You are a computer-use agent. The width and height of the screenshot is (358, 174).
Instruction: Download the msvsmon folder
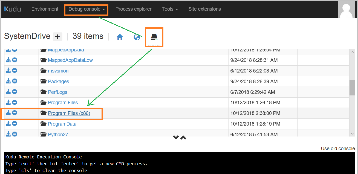8,70
